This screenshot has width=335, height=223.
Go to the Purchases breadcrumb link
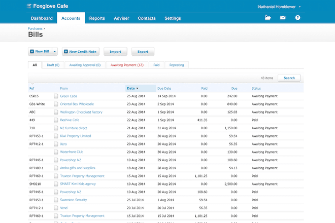(35, 28)
